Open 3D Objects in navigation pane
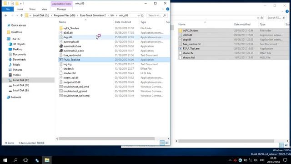291x164 pixels. pyautogui.click(x=19, y=44)
